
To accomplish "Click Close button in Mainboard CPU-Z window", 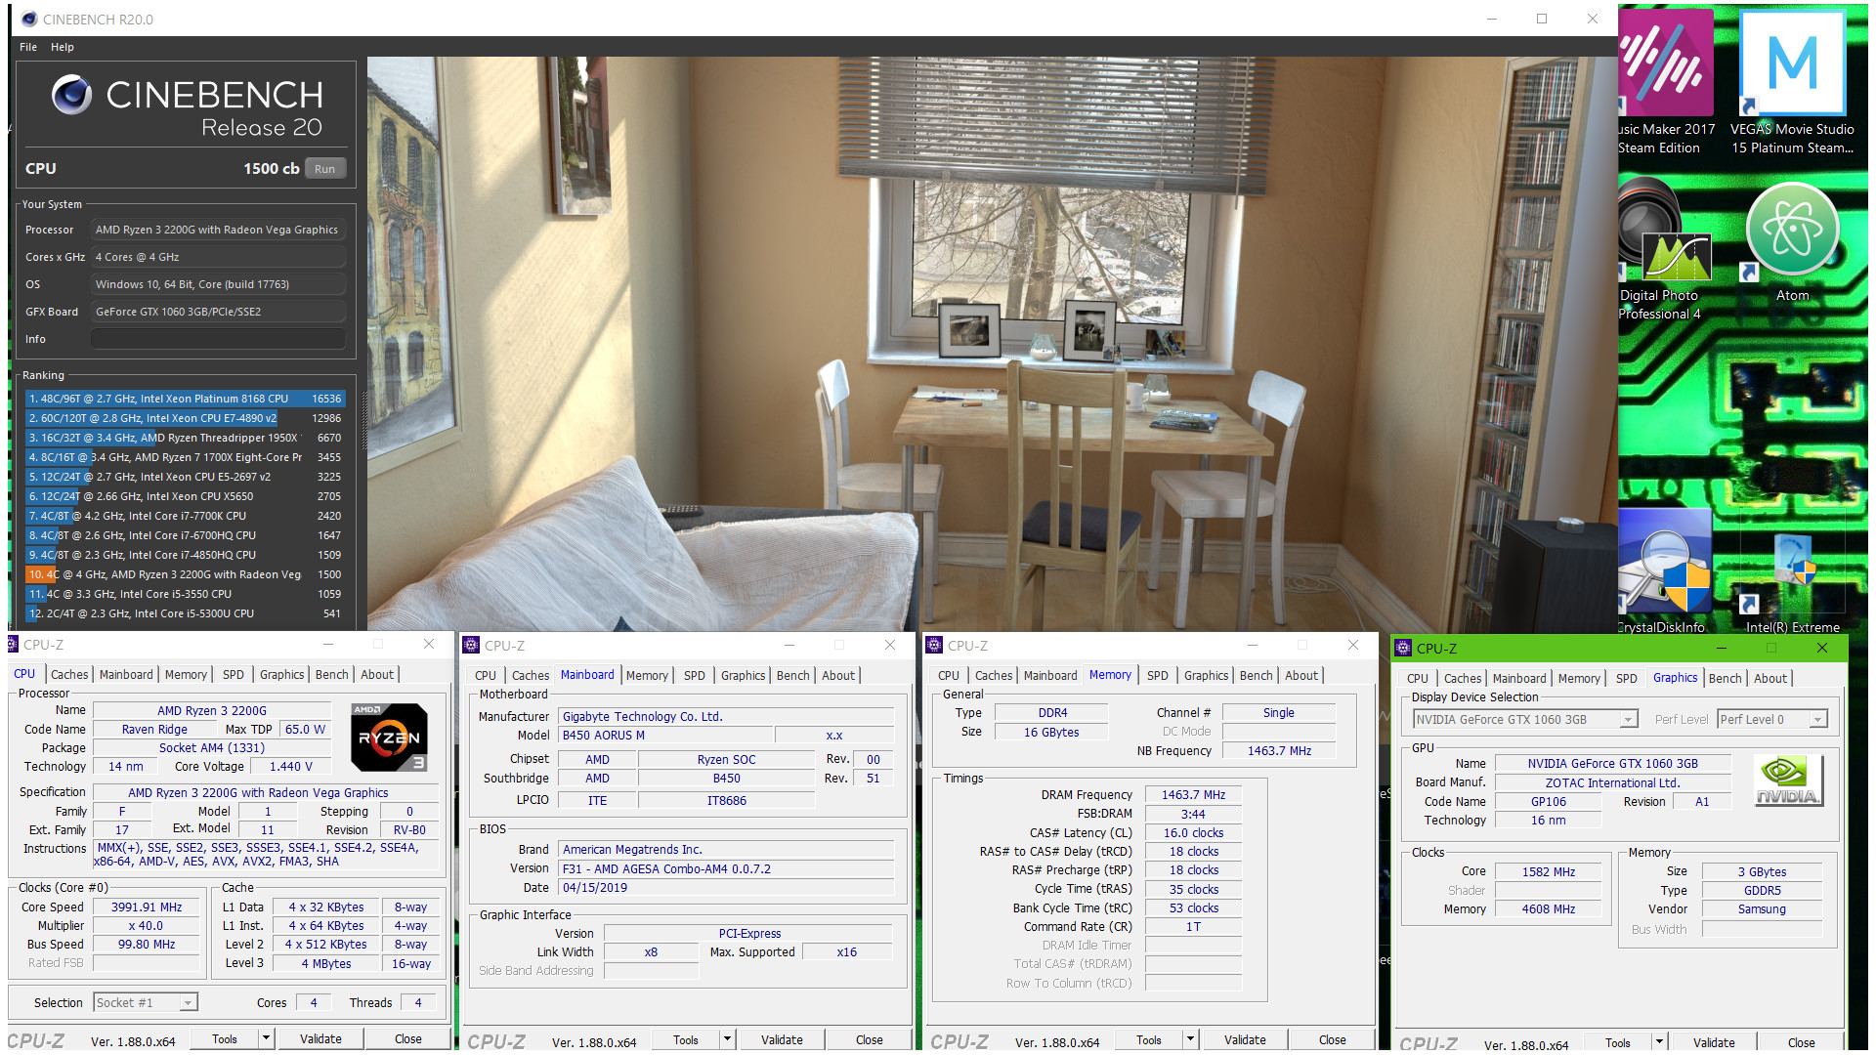I will coord(869,1039).
